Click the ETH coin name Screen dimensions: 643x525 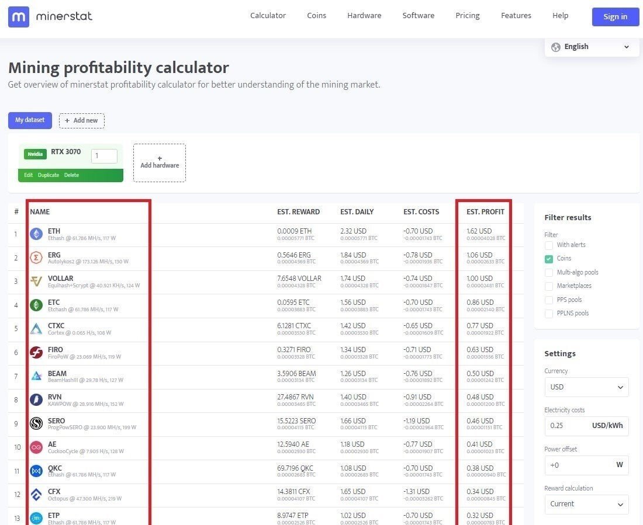coord(54,231)
